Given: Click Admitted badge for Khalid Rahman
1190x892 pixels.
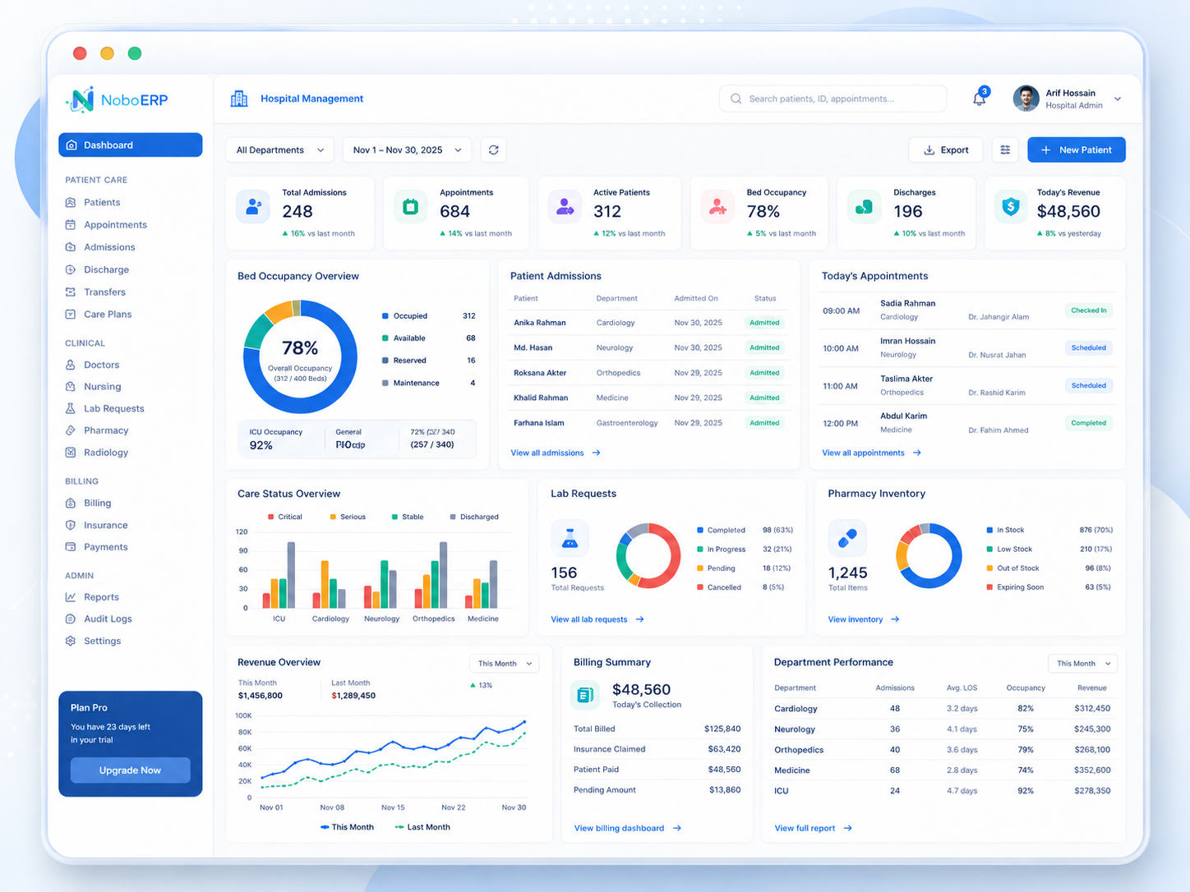Looking at the screenshot, I should [764, 398].
